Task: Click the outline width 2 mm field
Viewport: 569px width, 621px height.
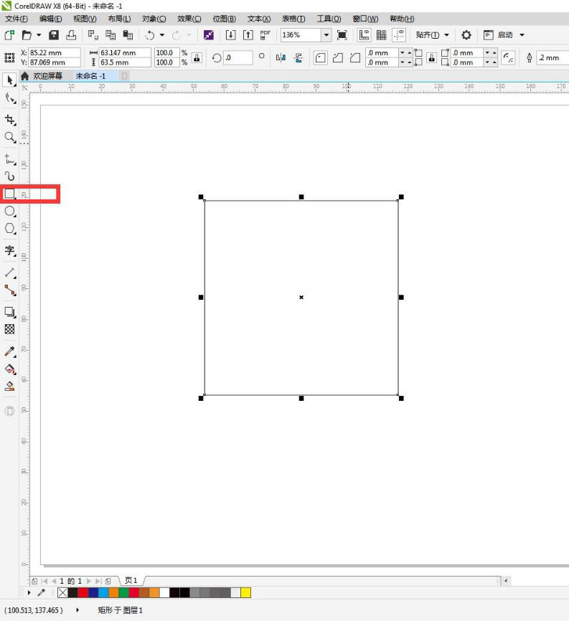Action: pos(552,58)
